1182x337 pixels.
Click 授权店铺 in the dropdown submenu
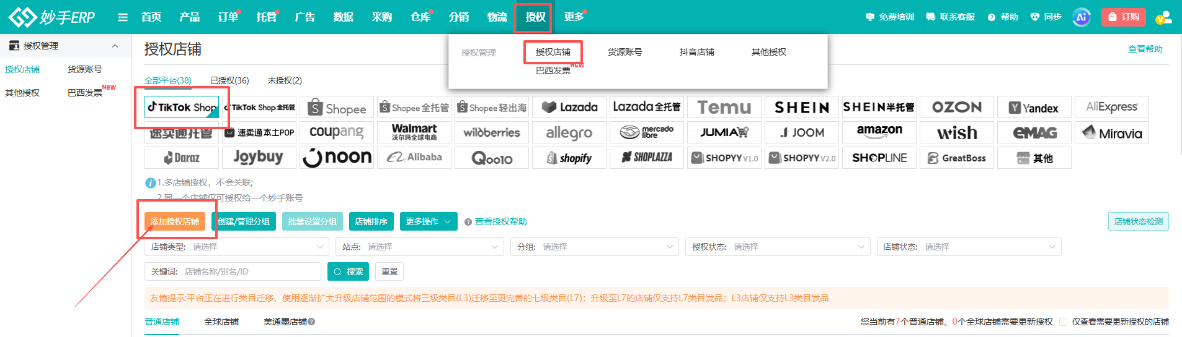(553, 52)
